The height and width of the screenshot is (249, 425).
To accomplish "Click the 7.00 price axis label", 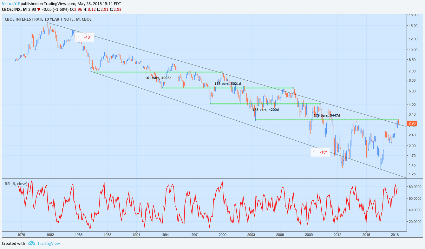I will point(413,71).
